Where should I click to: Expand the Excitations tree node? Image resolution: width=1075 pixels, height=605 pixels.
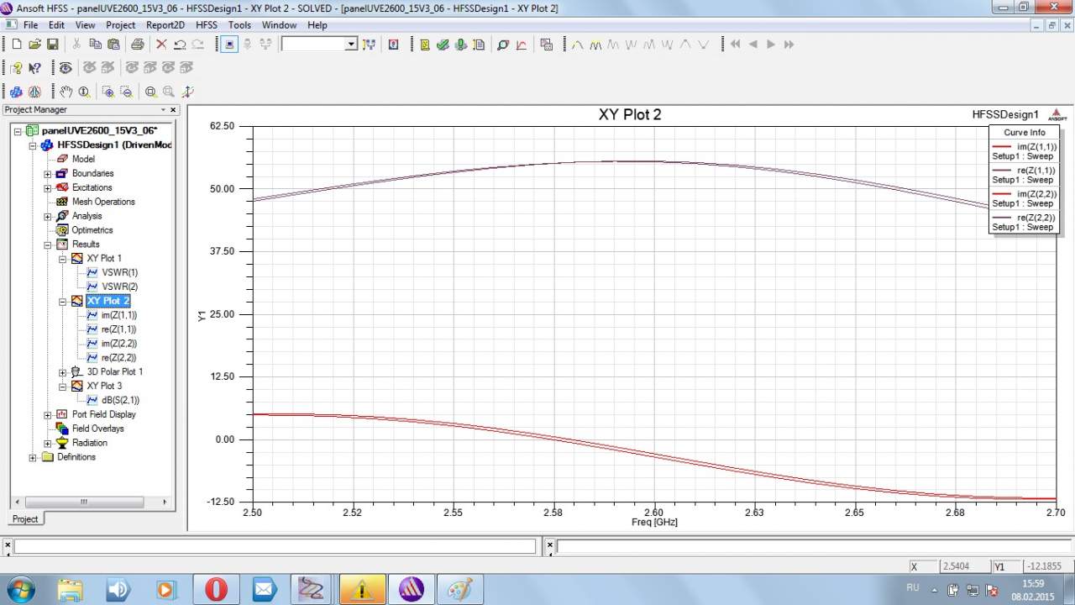pos(48,188)
